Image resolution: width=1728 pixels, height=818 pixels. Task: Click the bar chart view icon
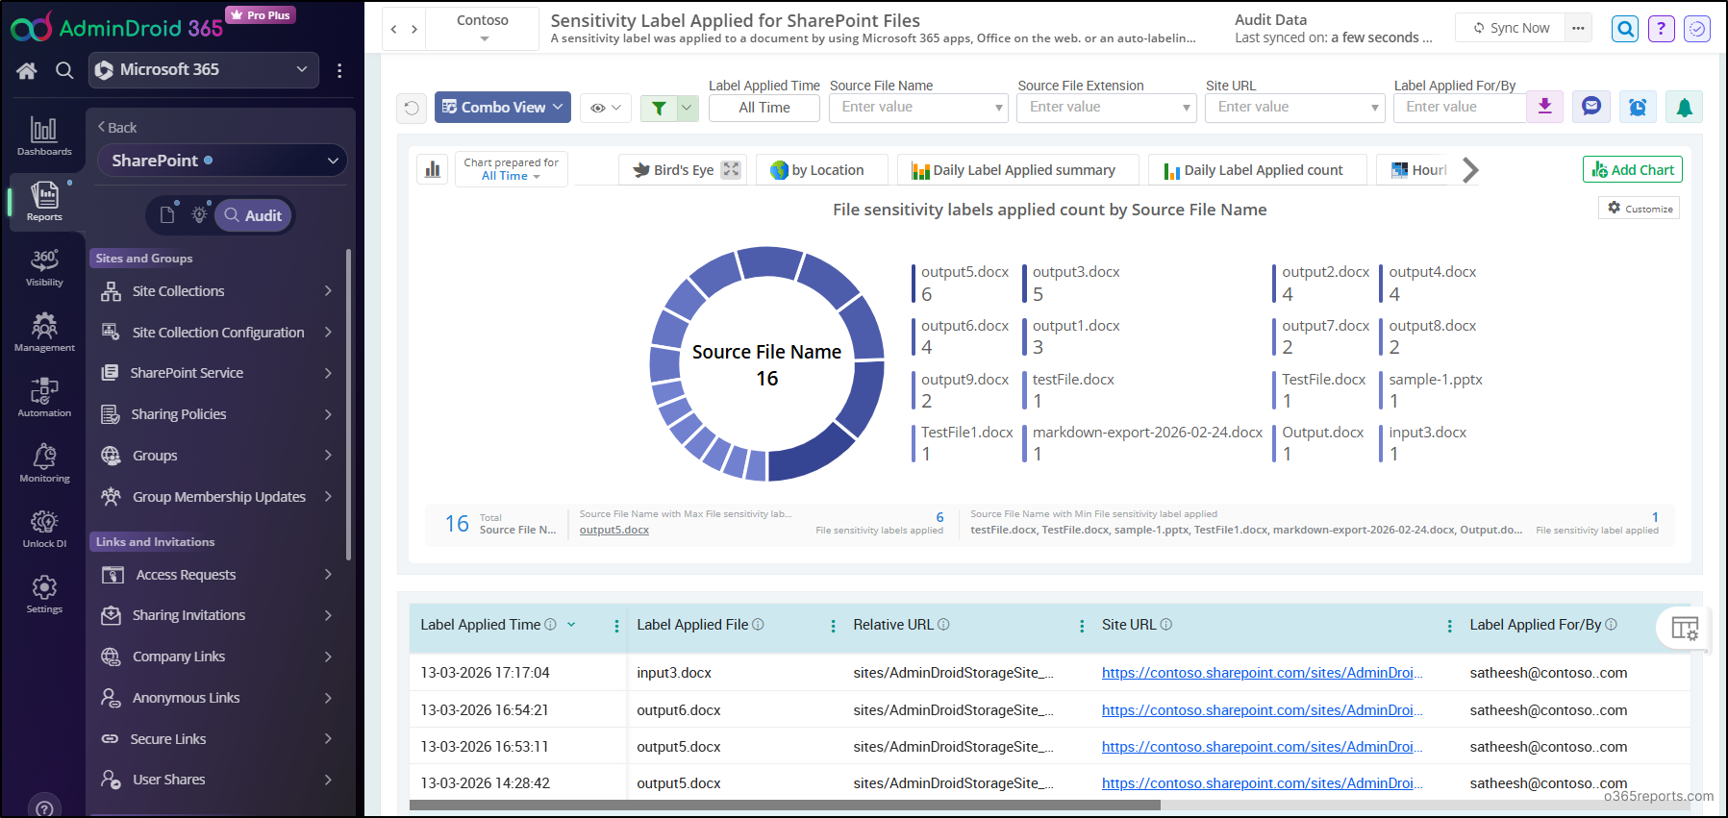click(x=433, y=170)
